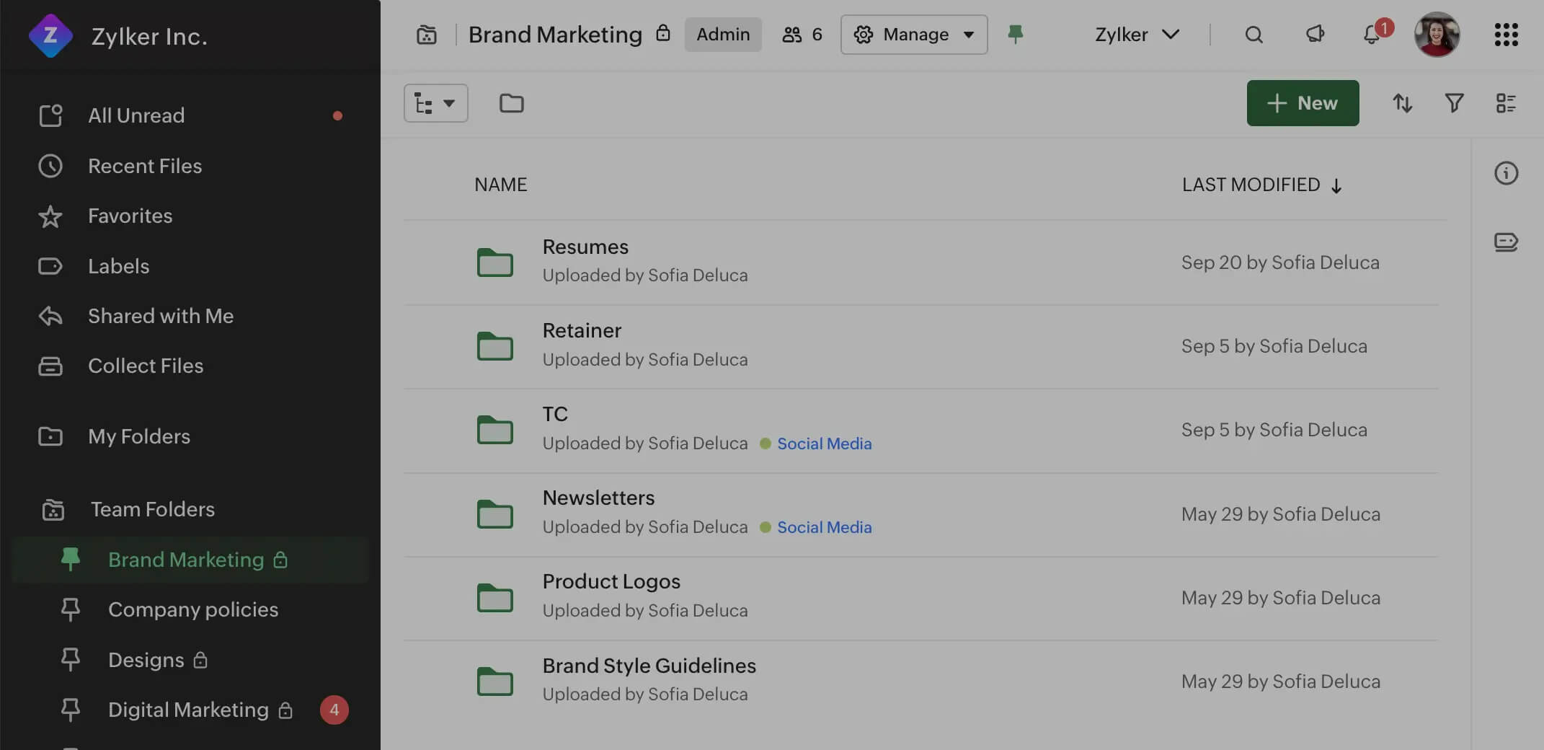Open the filter funnel icon
This screenshot has height=750, width=1544.
[1454, 103]
